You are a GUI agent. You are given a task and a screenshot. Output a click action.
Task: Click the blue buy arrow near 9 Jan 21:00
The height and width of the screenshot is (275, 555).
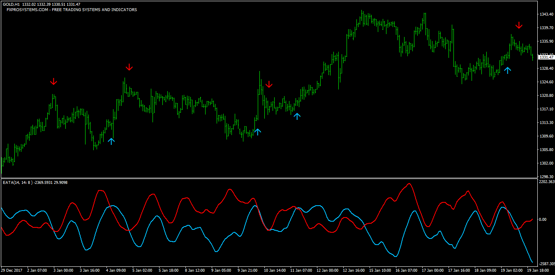pyautogui.click(x=257, y=132)
